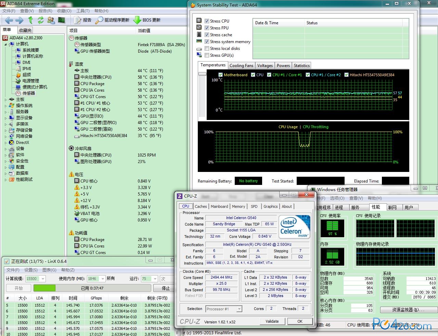Click the Date & Time column header
This screenshot has height=336, width=438.
pos(279,23)
